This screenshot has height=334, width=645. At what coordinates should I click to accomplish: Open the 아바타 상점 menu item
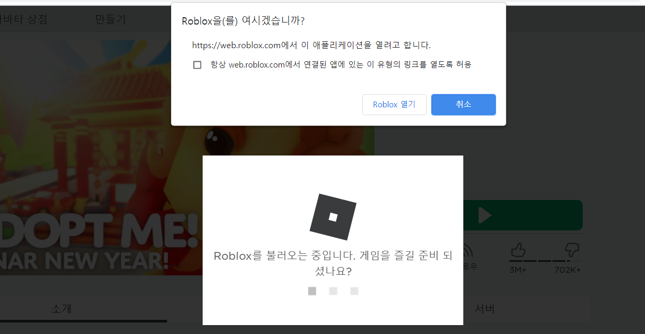pyautogui.click(x=24, y=20)
